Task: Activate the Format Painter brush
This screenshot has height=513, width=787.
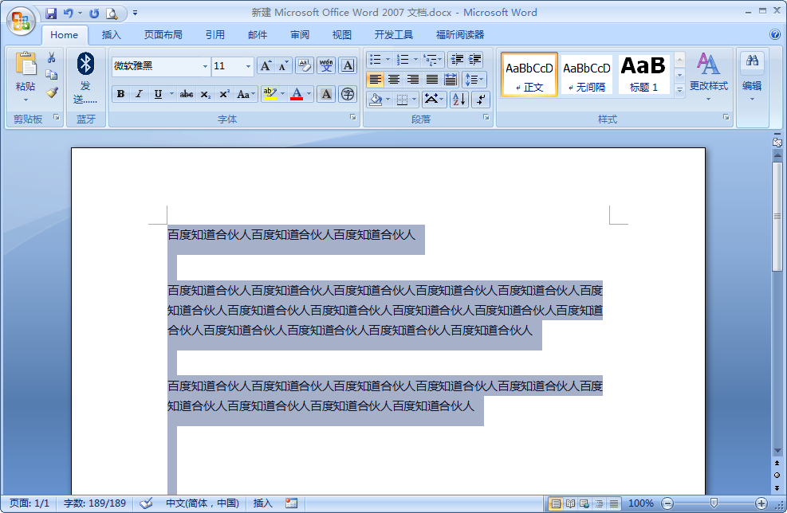Action: point(51,92)
